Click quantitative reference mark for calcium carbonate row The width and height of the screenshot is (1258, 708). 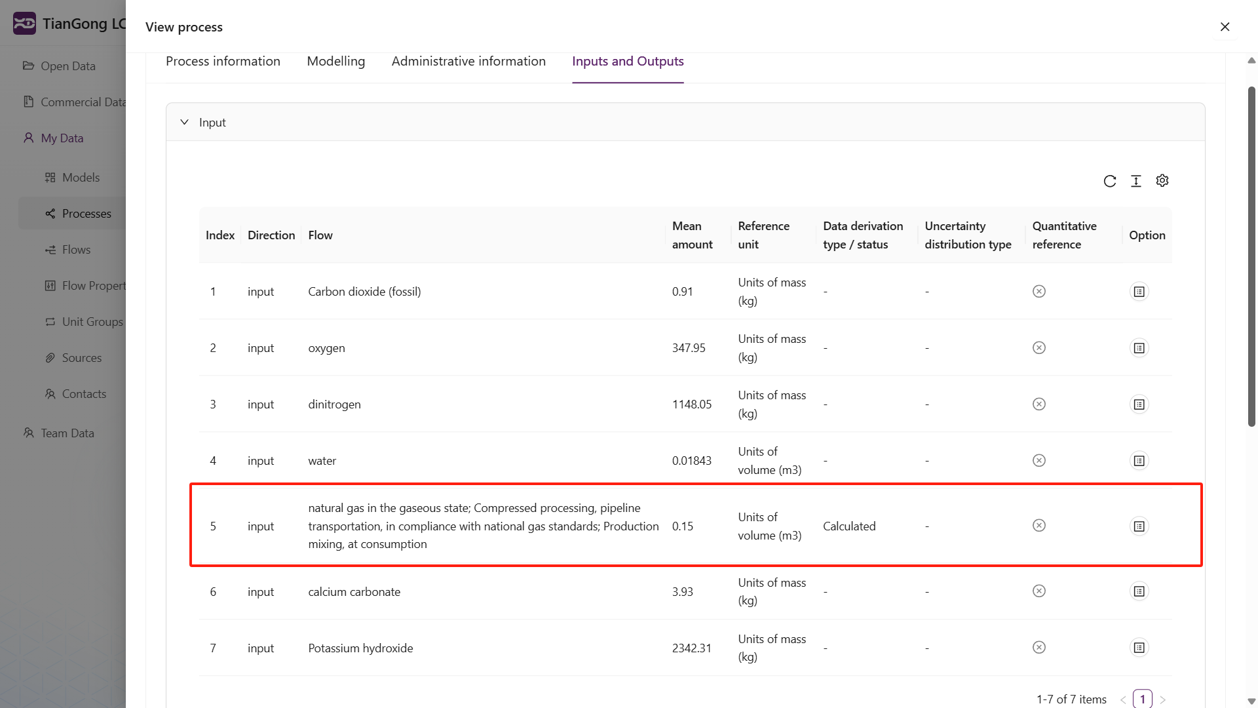(x=1039, y=591)
